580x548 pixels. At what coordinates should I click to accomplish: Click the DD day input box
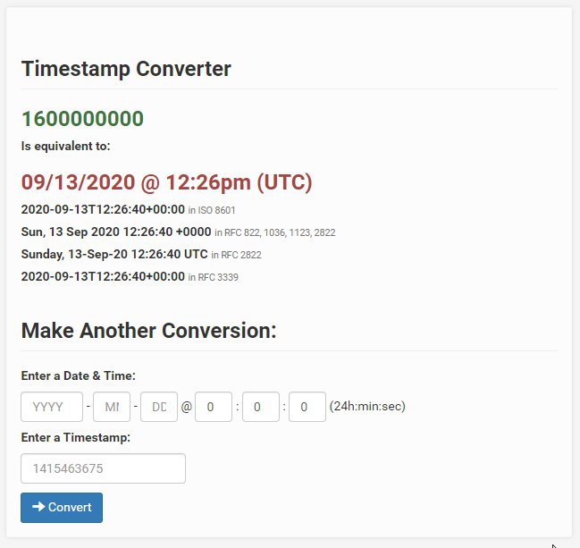point(159,407)
